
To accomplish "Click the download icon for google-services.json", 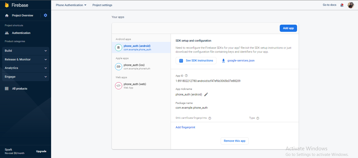I will tap(223, 60).
